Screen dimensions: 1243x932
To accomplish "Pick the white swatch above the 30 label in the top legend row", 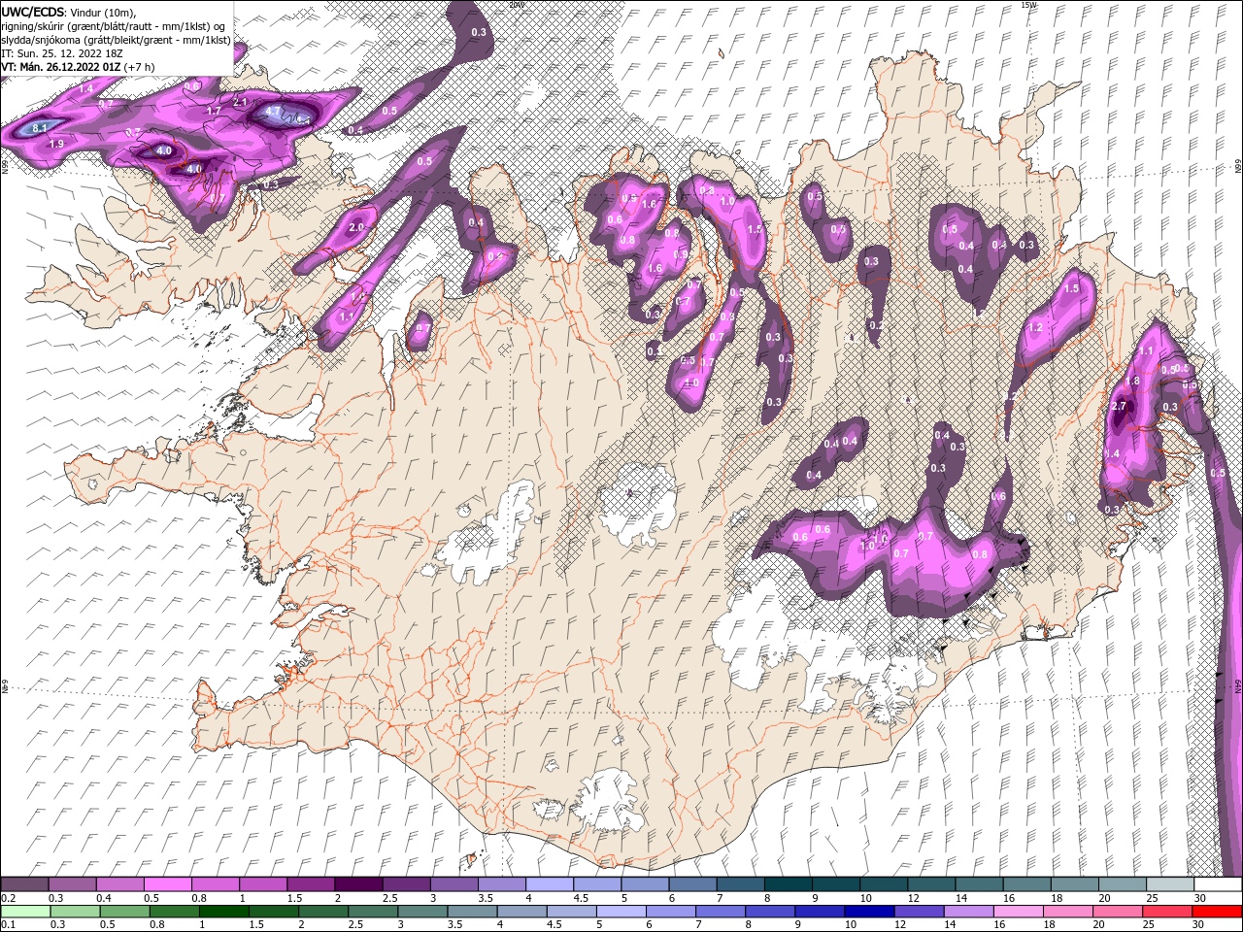I will (1217, 884).
